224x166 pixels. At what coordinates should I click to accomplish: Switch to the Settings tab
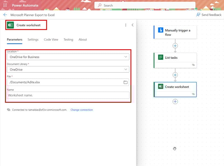click(x=33, y=39)
